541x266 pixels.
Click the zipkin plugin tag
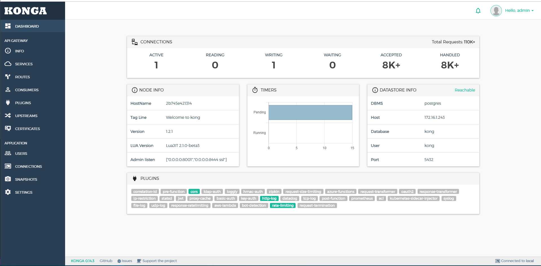tap(274, 192)
